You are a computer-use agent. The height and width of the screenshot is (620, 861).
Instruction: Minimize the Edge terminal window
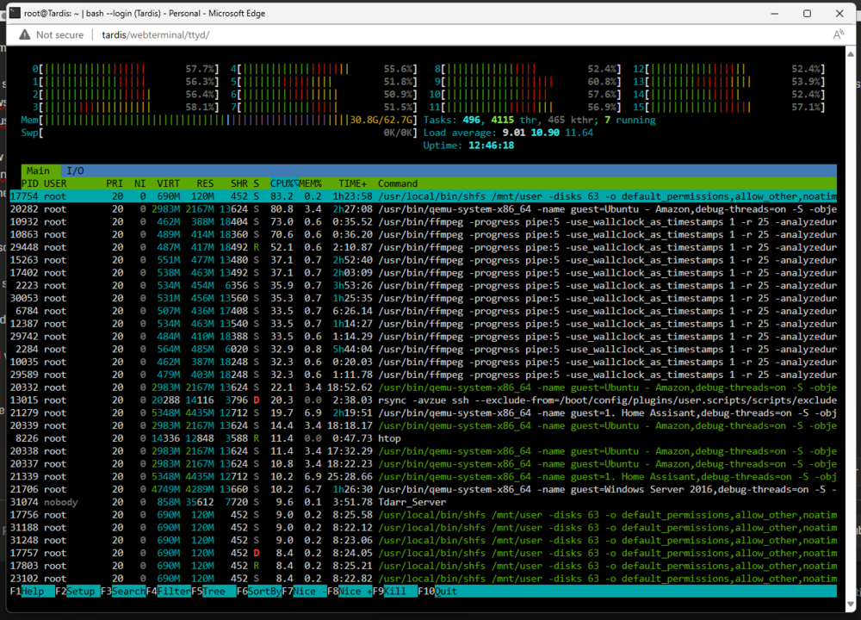(775, 13)
